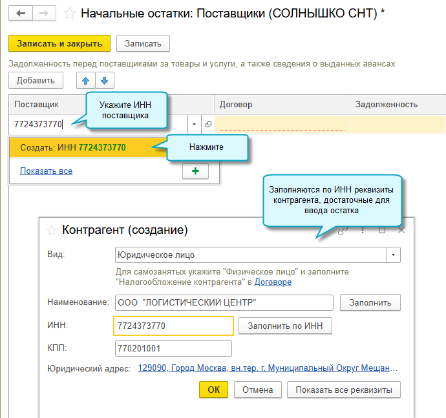The image size is (446, 418).
Task: Click the Наименование input field
Action: tap(224, 302)
